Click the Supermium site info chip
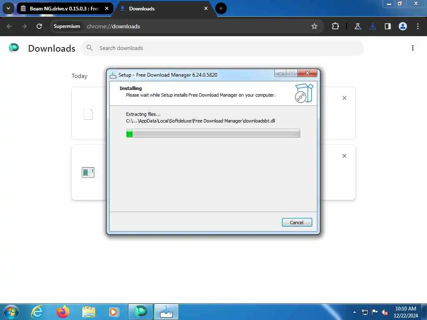427x320 pixels. pos(67,26)
